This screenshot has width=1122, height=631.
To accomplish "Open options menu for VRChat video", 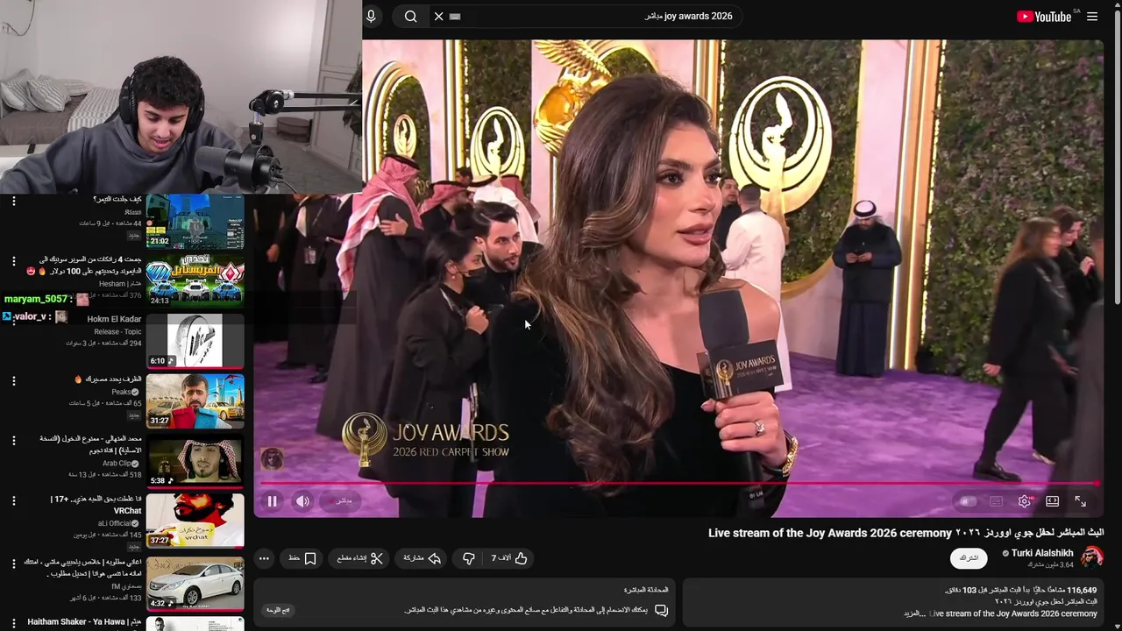I will tap(13, 501).
